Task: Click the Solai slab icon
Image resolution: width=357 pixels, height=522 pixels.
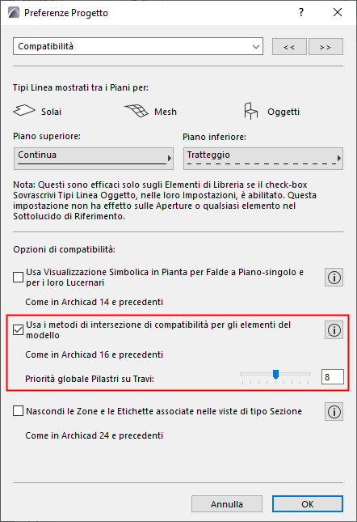Action: 24,110
